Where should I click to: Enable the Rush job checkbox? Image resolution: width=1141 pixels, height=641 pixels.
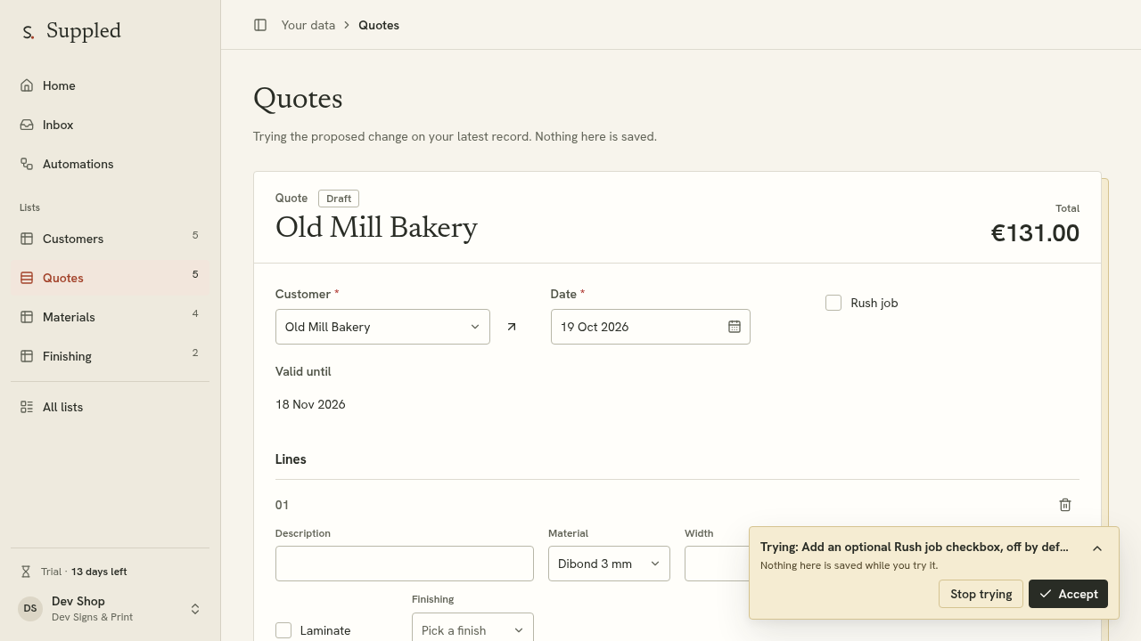833,303
